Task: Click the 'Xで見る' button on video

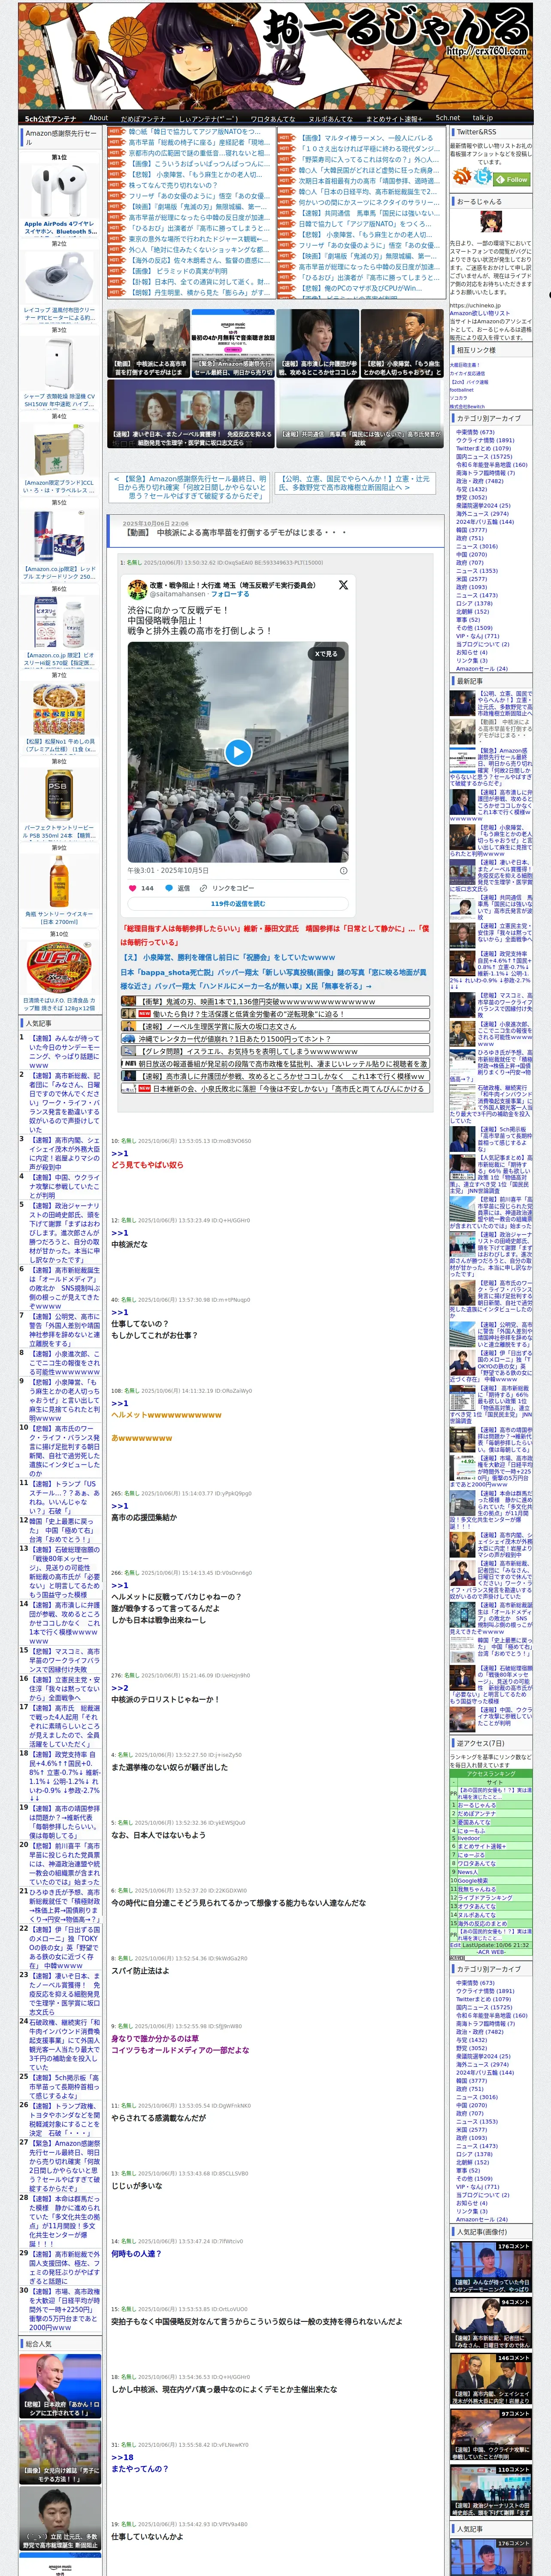Action: (x=326, y=653)
